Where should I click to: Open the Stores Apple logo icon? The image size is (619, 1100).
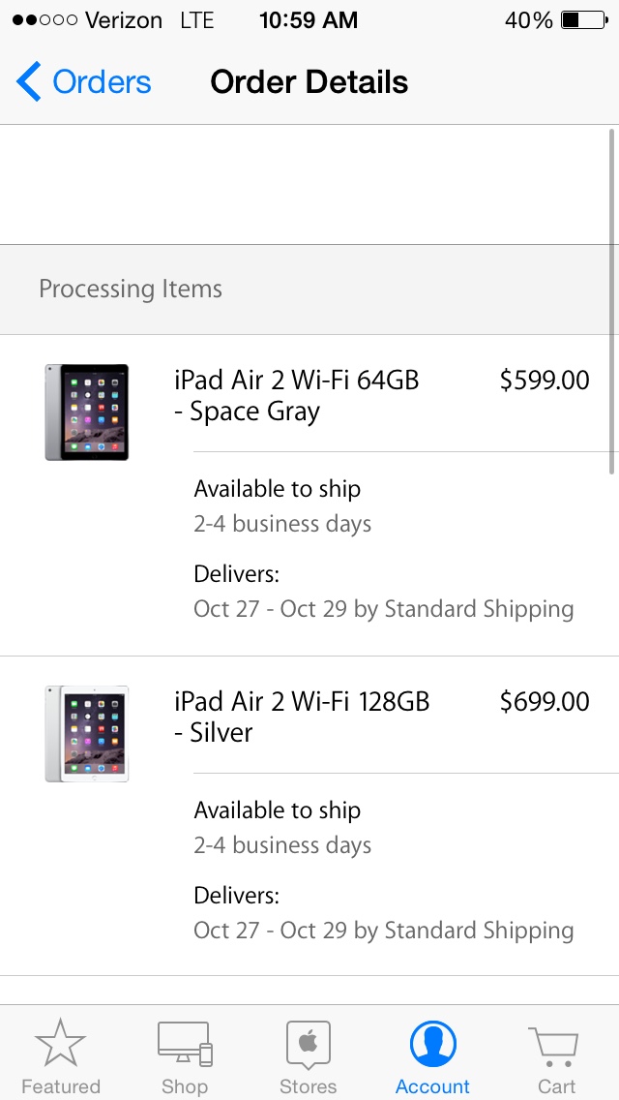(309, 1044)
